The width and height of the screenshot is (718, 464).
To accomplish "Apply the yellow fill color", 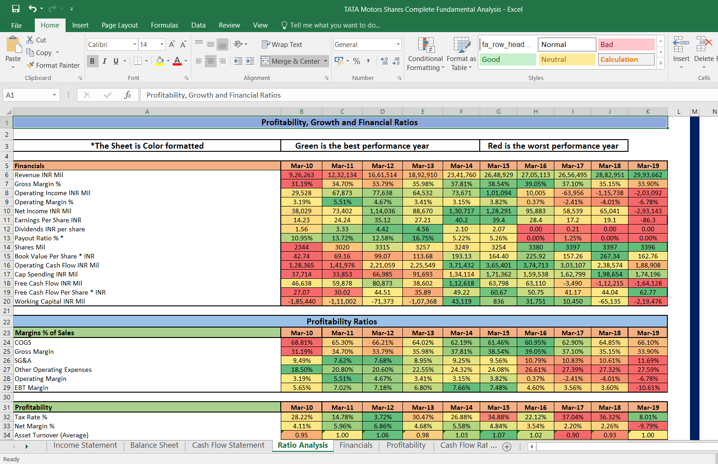I will [160, 61].
